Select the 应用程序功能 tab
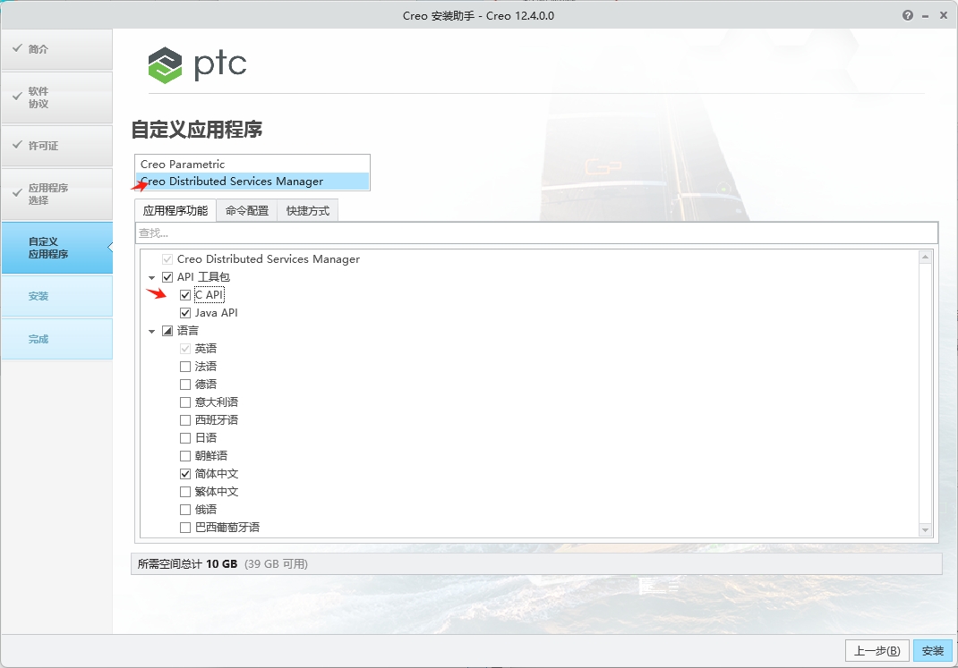958x668 pixels. 175,211
